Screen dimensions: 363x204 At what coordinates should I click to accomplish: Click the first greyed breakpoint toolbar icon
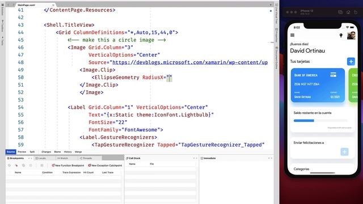coord(10,165)
